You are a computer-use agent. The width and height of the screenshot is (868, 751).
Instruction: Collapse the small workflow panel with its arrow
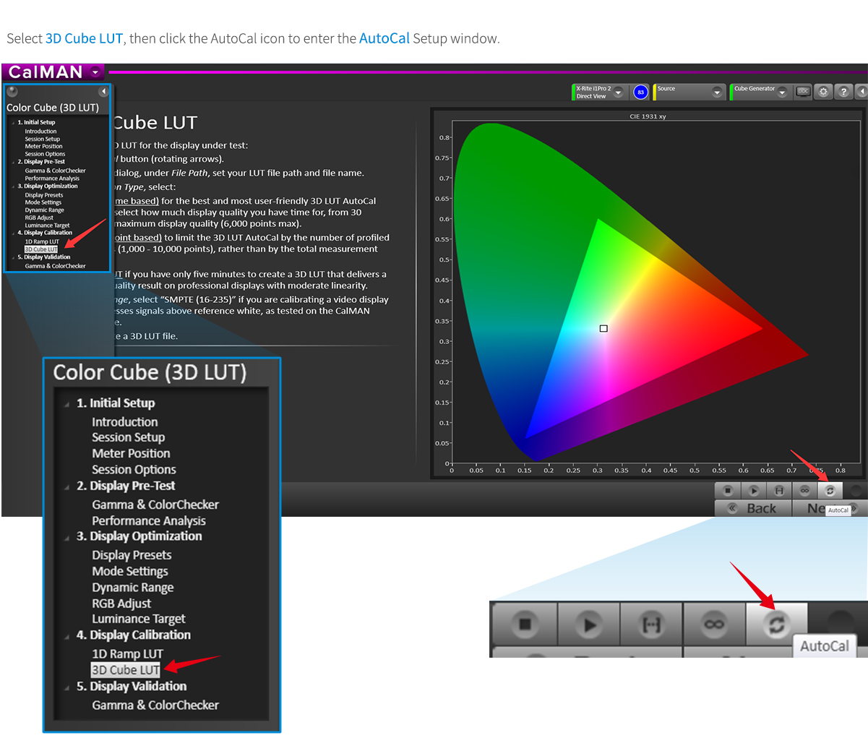coord(103,91)
